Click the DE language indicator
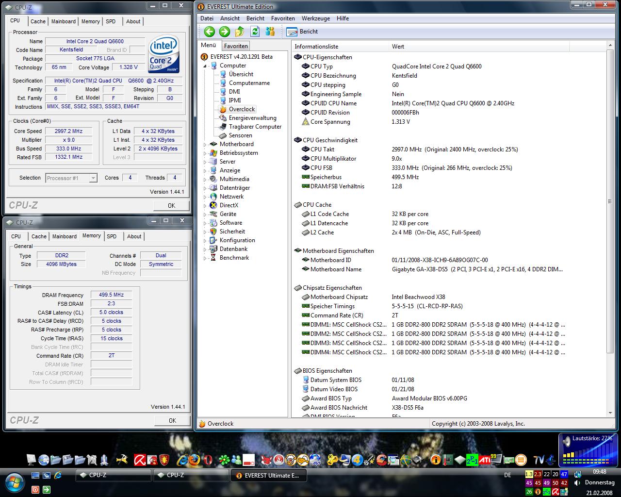The height and width of the screenshot is (497, 621). [x=507, y=475]
